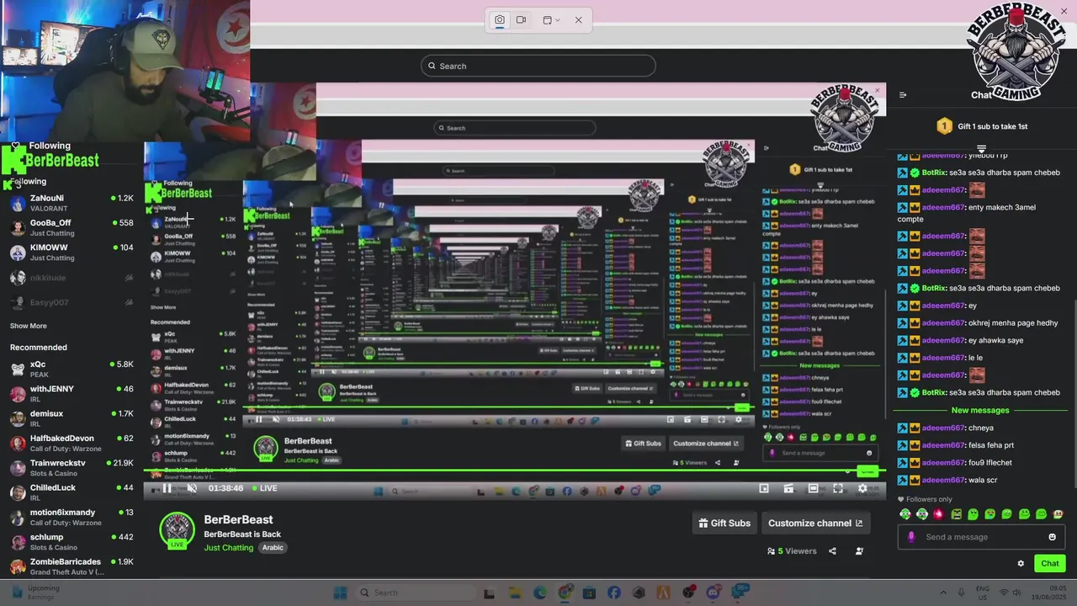Switch to video recording in capture toolbar
The height and width of the screenshot is (606, 1077).
(x=521, y=20)
